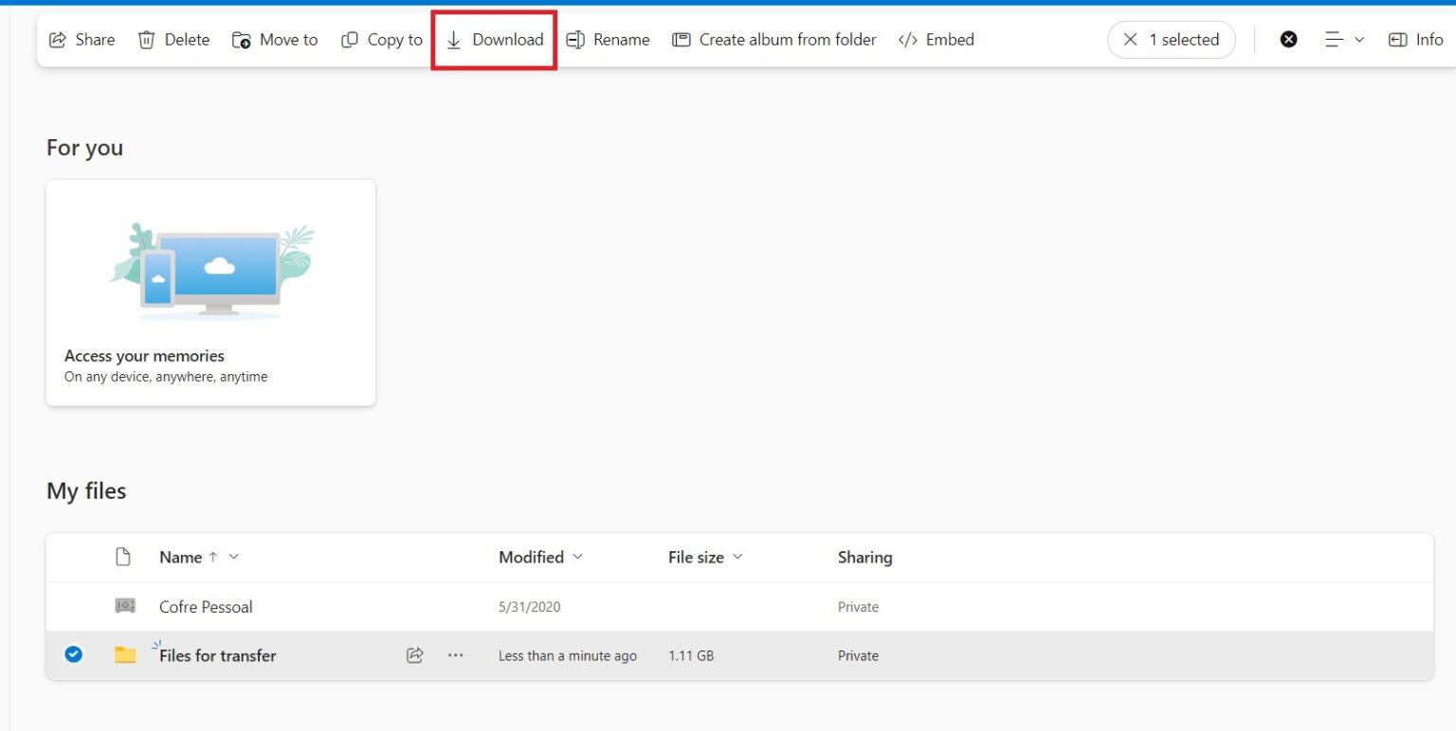Open the Cofre Pessoal vault
This screenshot has width=1456, height=731.
coord(206,606)
